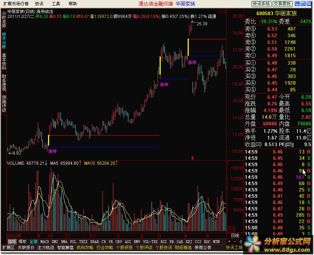Select the 指标 tab below the chart
The height and width of the screenshot is (255, 314).
pyautogui.click(x=12, y=242)
